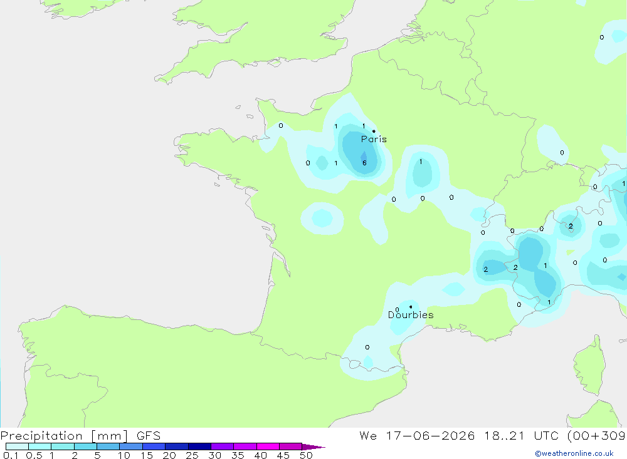The image size is (627, 459).
Task: Pick the 0.1–0.5 mm legend color swatch
Action: tap(17, 446)
